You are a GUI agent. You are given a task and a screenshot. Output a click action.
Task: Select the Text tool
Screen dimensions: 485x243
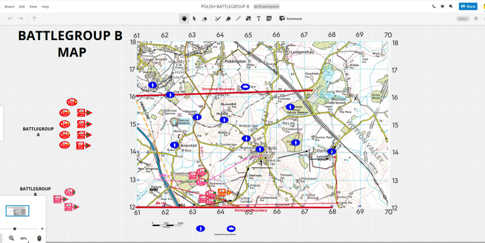coord(258,19)
